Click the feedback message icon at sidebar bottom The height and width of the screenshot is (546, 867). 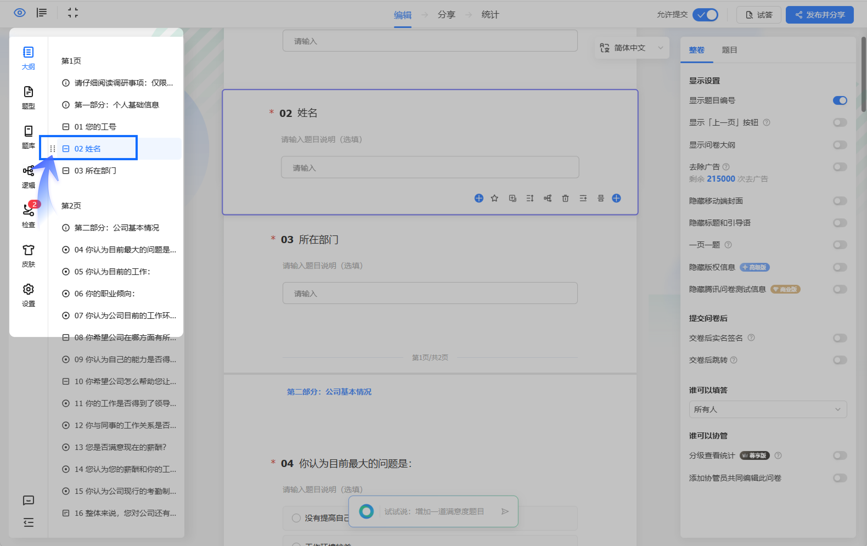click(29, 500)
